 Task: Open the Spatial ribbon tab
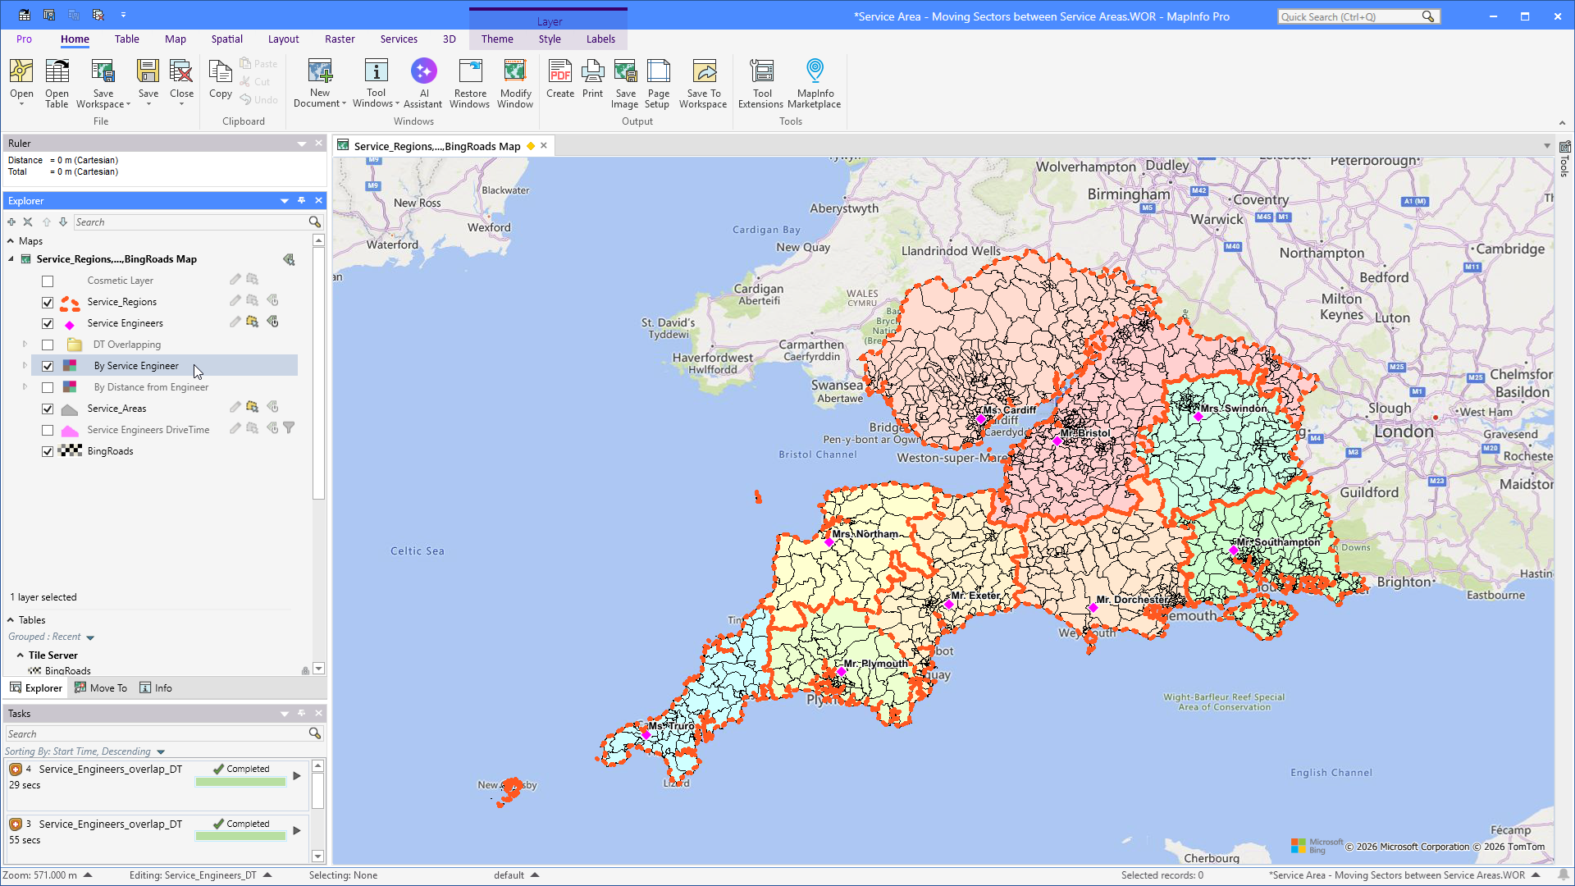(x=226, y=39)
